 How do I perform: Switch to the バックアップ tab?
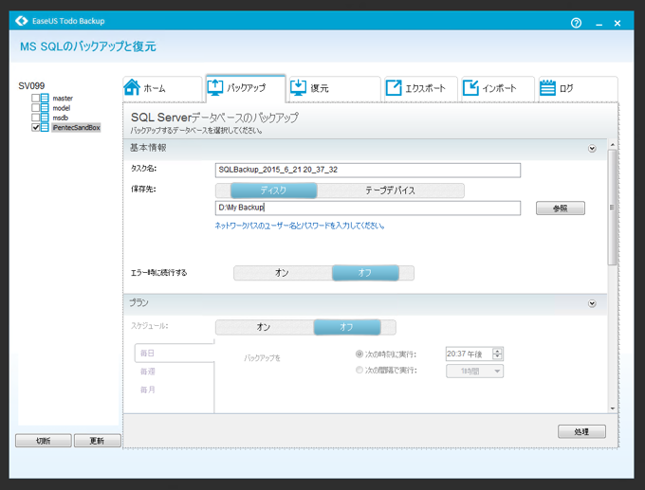click(246, 88)
